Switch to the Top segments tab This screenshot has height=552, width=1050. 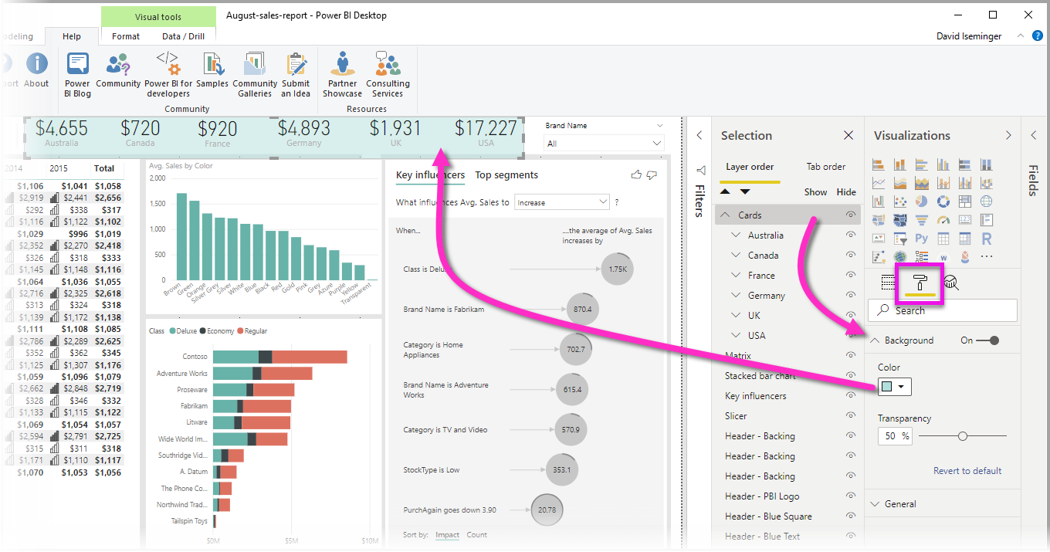click(x=506, y=175)
